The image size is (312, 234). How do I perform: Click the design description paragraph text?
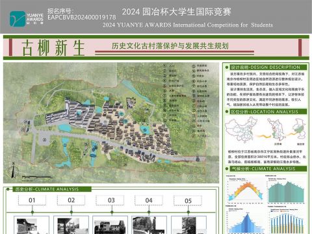(x=266, y=89)
